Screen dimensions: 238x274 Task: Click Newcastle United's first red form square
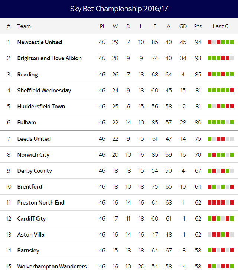(209, 42)
